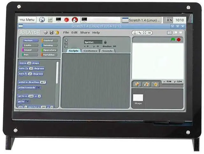Set rotation style to left-right flip

tap(66, 43)
